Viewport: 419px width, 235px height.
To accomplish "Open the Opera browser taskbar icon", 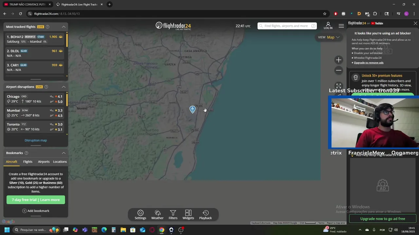I will [x=152, y=230].
